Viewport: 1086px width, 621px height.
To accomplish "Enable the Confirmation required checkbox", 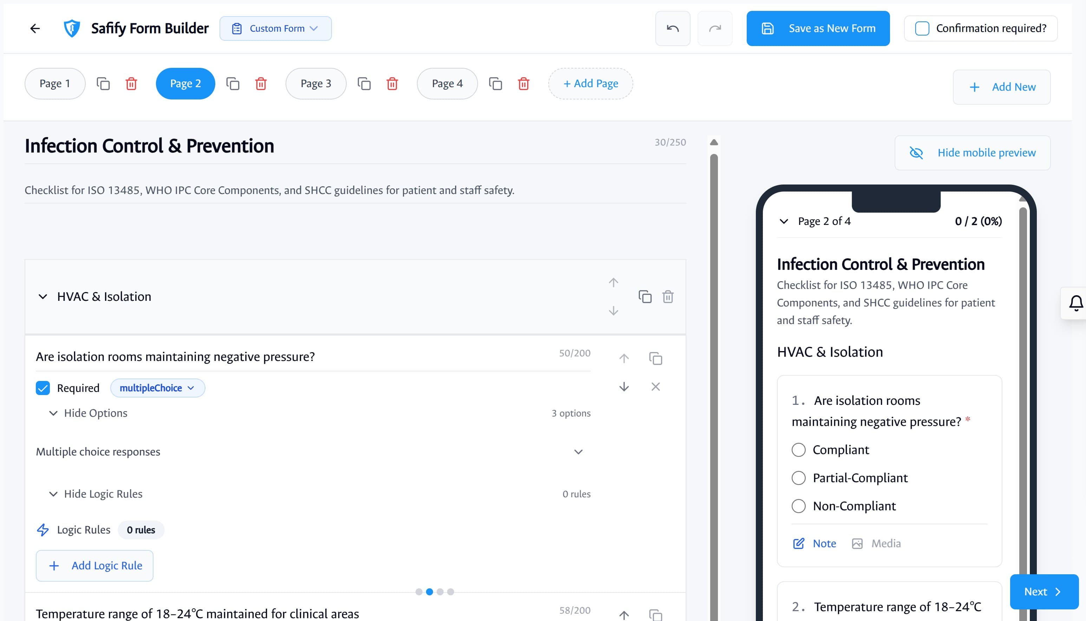I will [x=923, y=28].
